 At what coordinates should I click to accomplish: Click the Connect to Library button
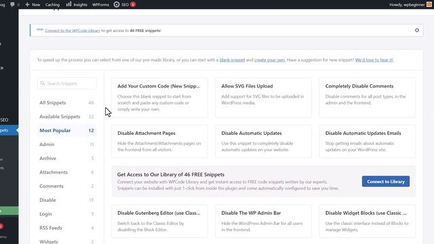(386, 182)
